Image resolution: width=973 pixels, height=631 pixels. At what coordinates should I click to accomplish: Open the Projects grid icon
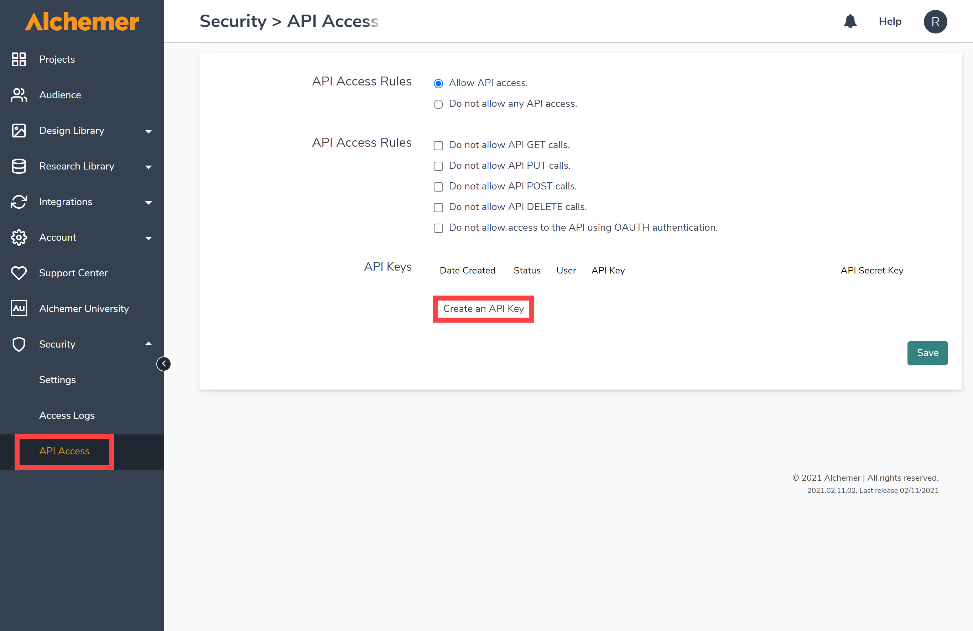19,59
